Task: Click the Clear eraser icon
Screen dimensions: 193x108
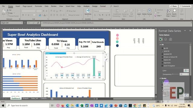Action: [x=156, y=16]
